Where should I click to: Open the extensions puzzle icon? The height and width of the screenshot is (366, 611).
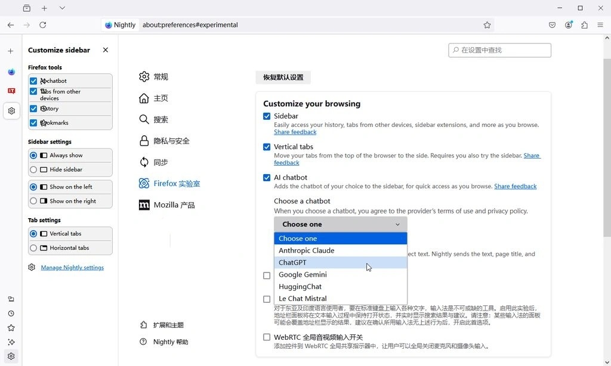[x=584, y=25]
